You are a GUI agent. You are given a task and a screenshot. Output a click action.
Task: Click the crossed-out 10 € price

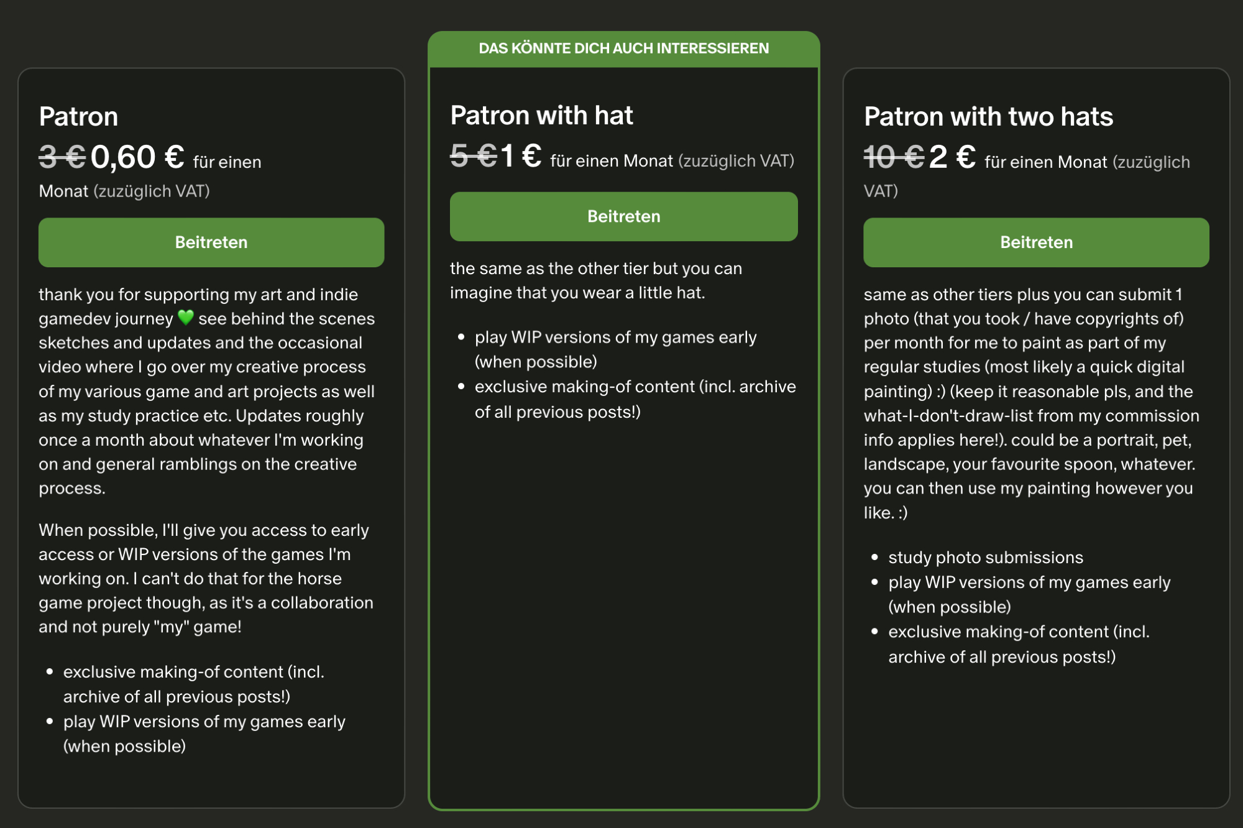click(894, 157)
